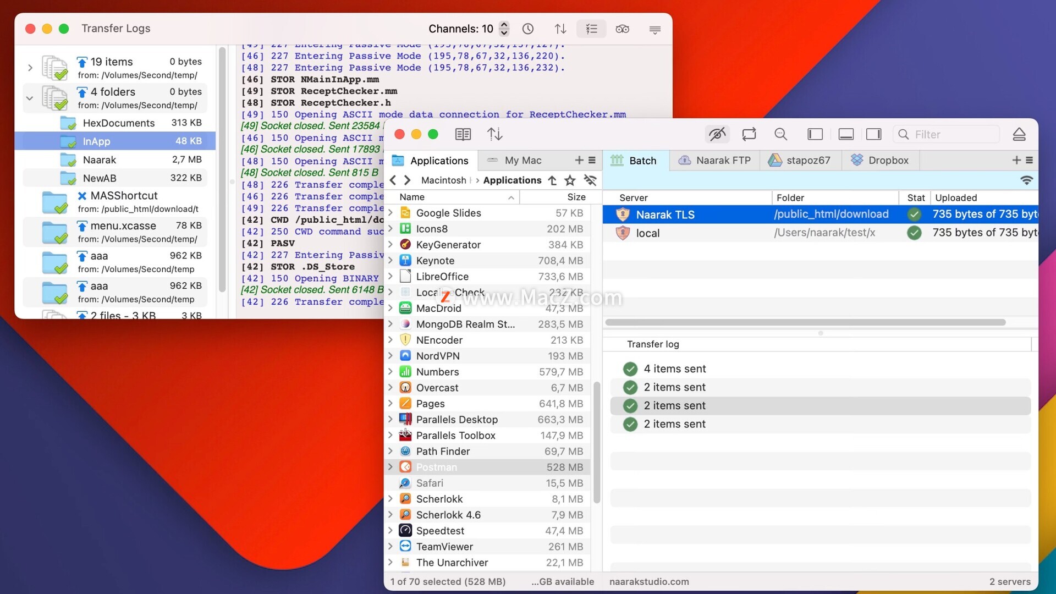Toggle the right sidebar panel icon
The image size is (1056, 594).
(873, 134)
